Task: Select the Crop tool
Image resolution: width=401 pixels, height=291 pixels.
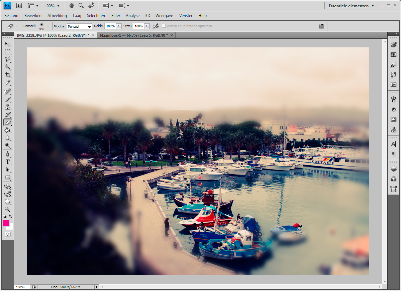Action: [8, 75]
